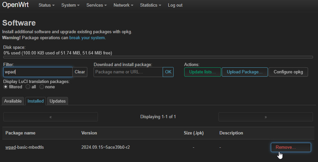Open the Statistics menu

coord(150,5)
